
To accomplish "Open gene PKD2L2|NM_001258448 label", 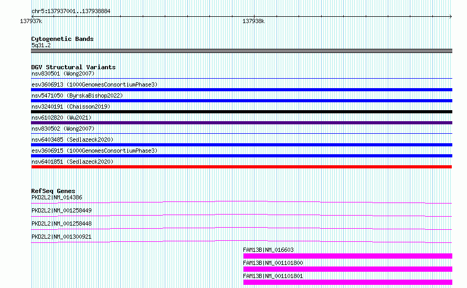I will pos(61,223).
